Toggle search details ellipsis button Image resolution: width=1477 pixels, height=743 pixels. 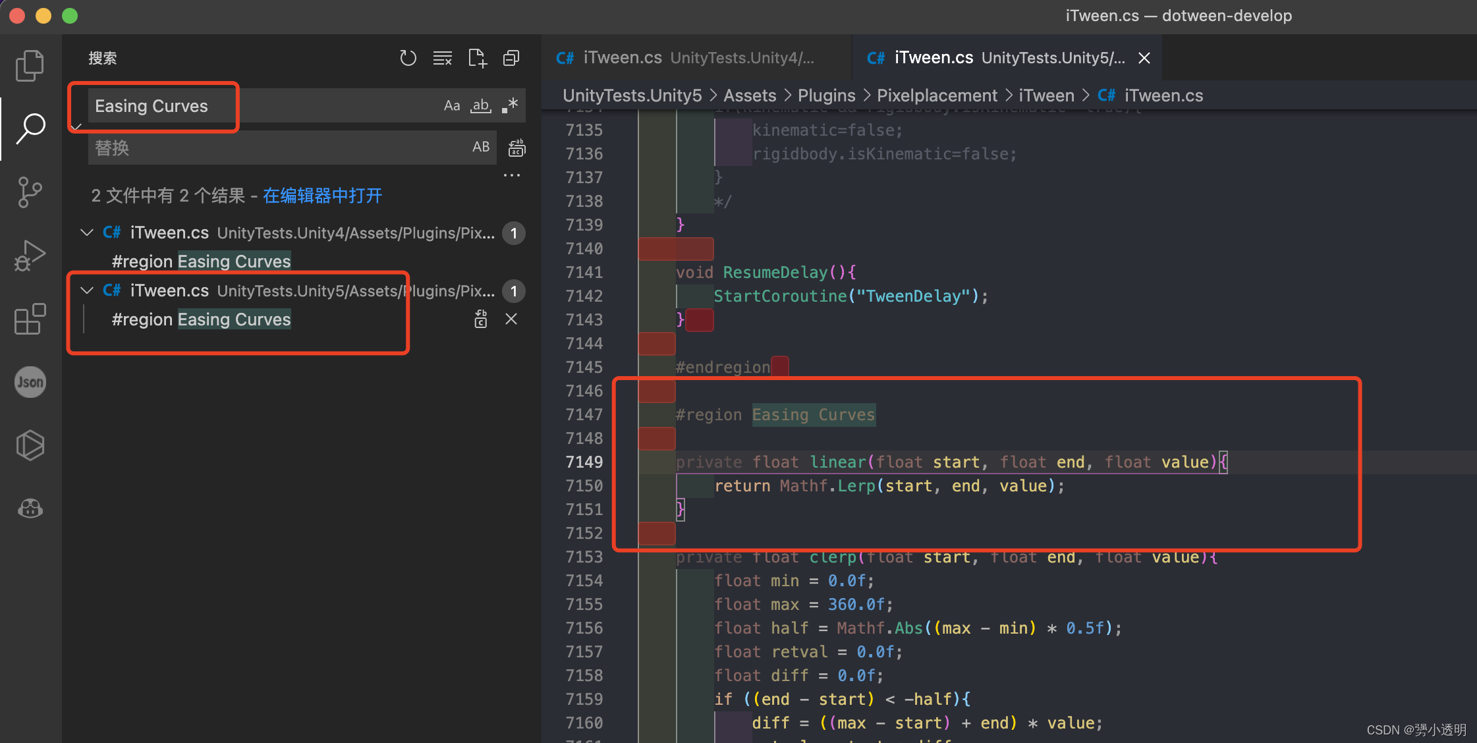tap(511, 175)
